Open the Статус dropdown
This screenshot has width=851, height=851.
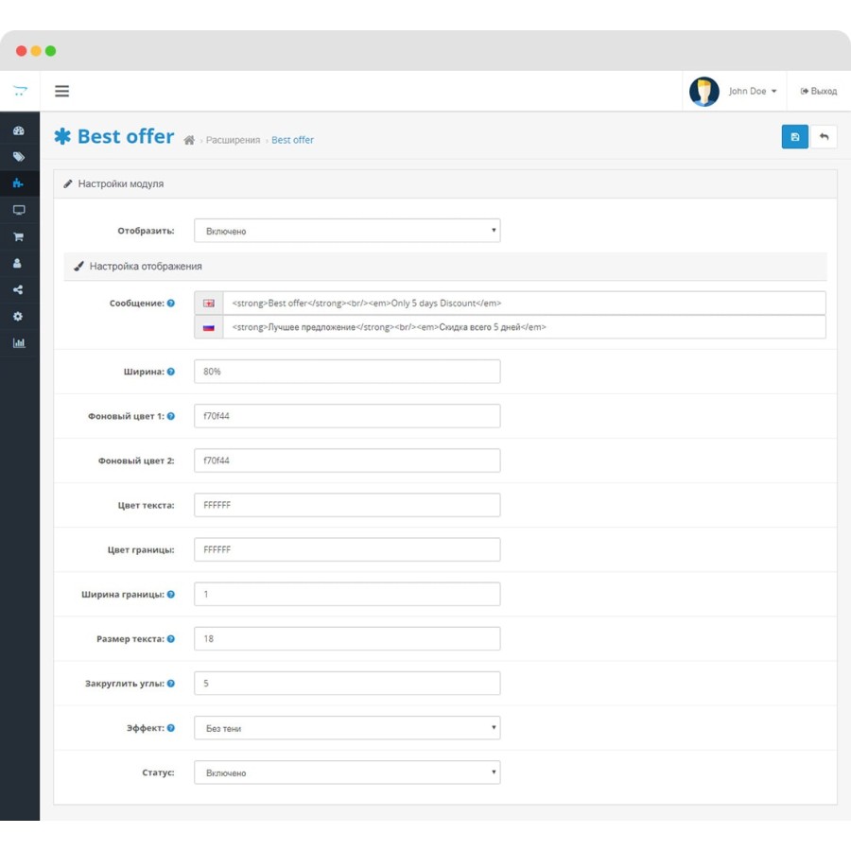(347, 773)
